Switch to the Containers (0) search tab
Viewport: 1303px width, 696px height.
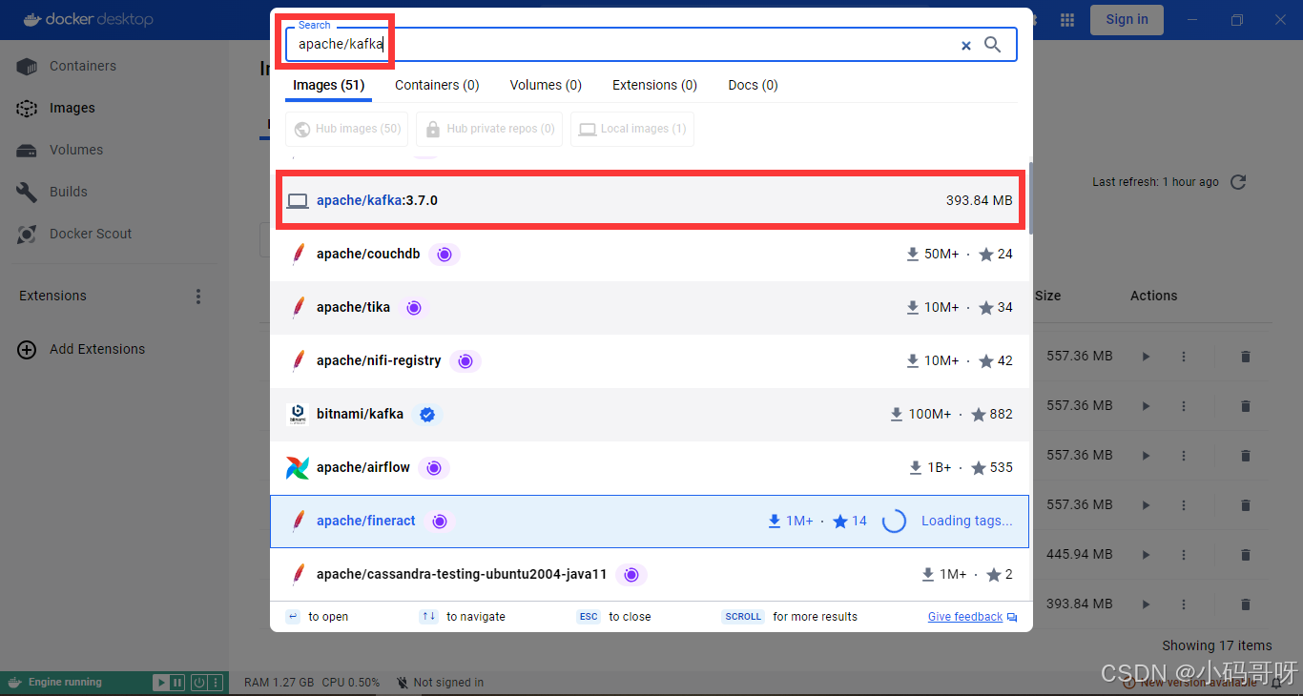click(437, 86)
